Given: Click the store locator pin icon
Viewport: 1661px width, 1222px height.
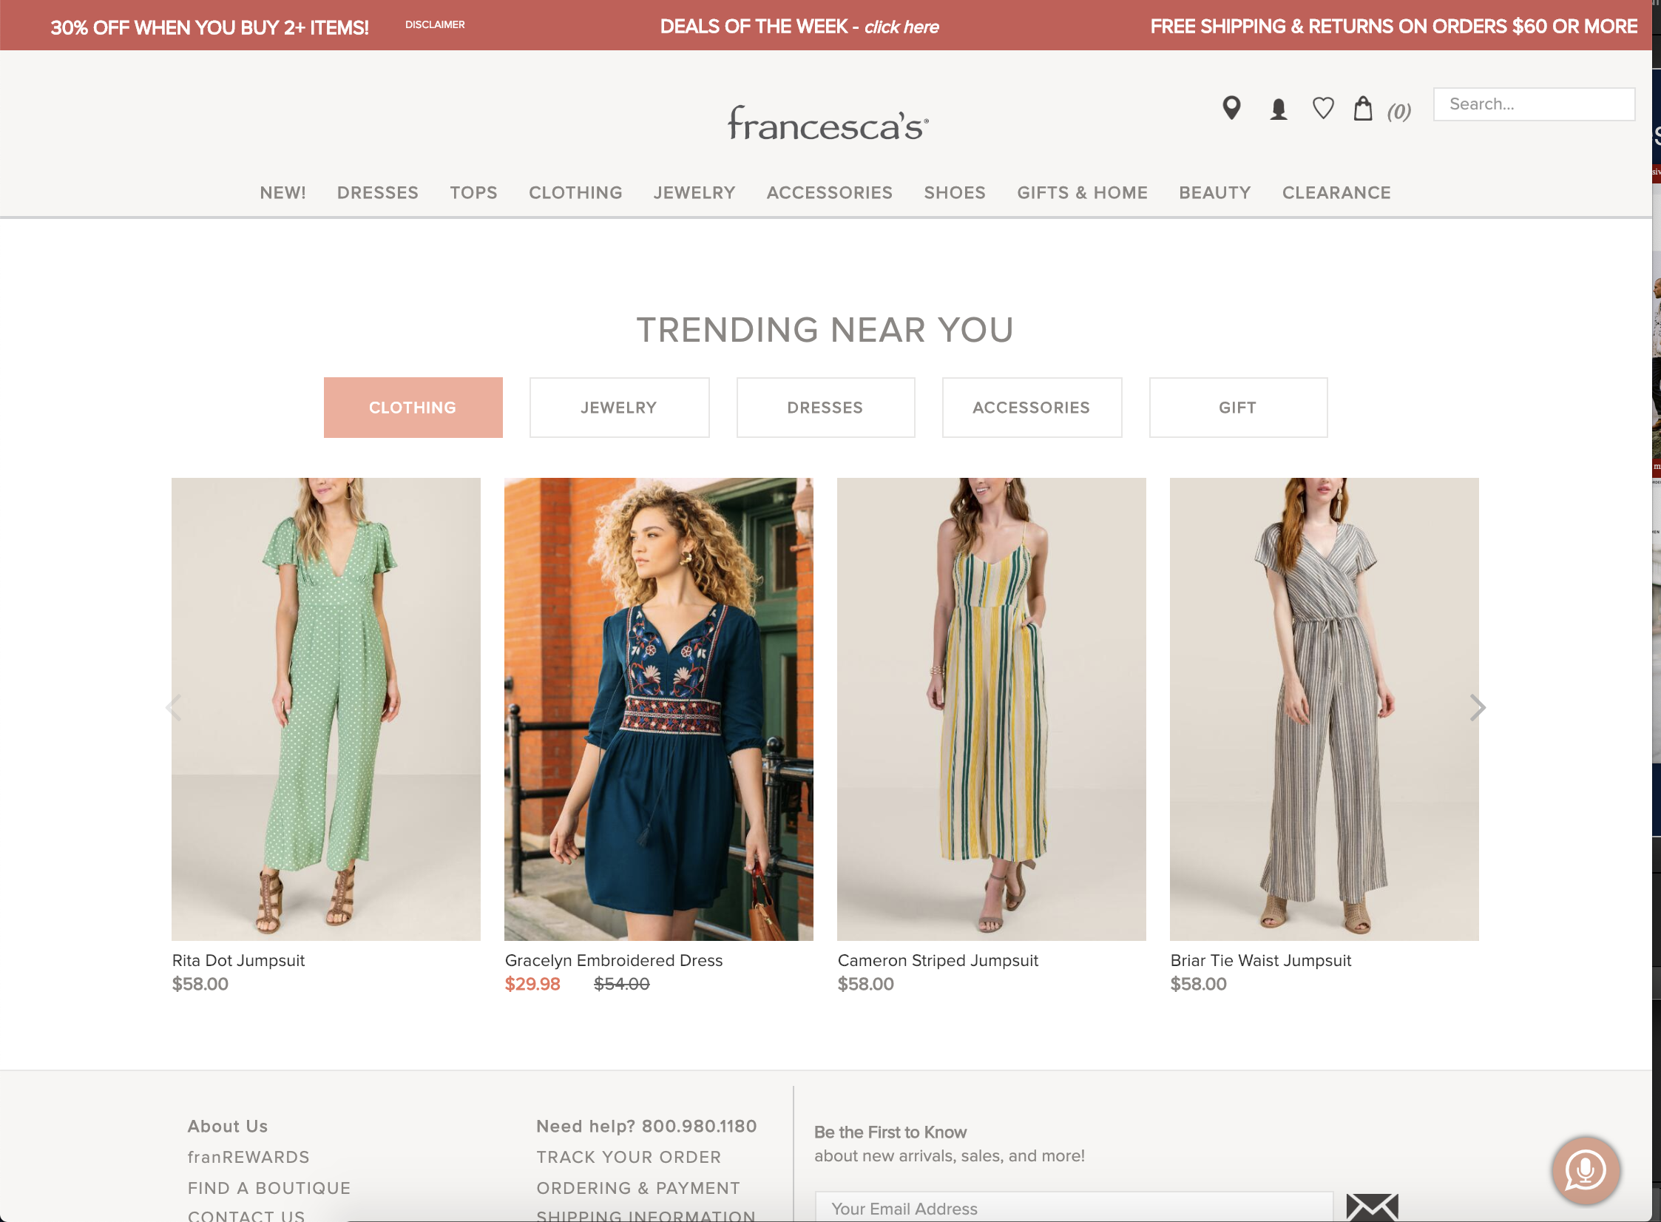Looking at the screenshot, I should tap(1231, 108).
